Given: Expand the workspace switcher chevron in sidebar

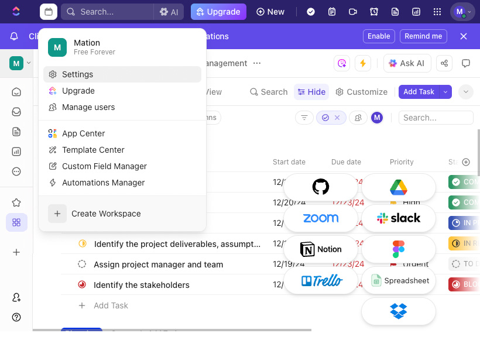Looking at the screenshot, I should pyautogui.click(x=29, y=63).
